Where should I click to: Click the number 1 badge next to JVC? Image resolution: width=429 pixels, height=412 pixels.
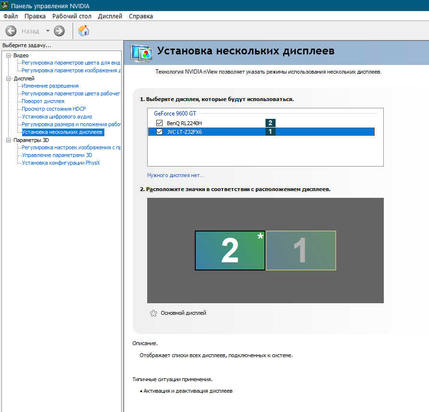click(x=270, y=132)
